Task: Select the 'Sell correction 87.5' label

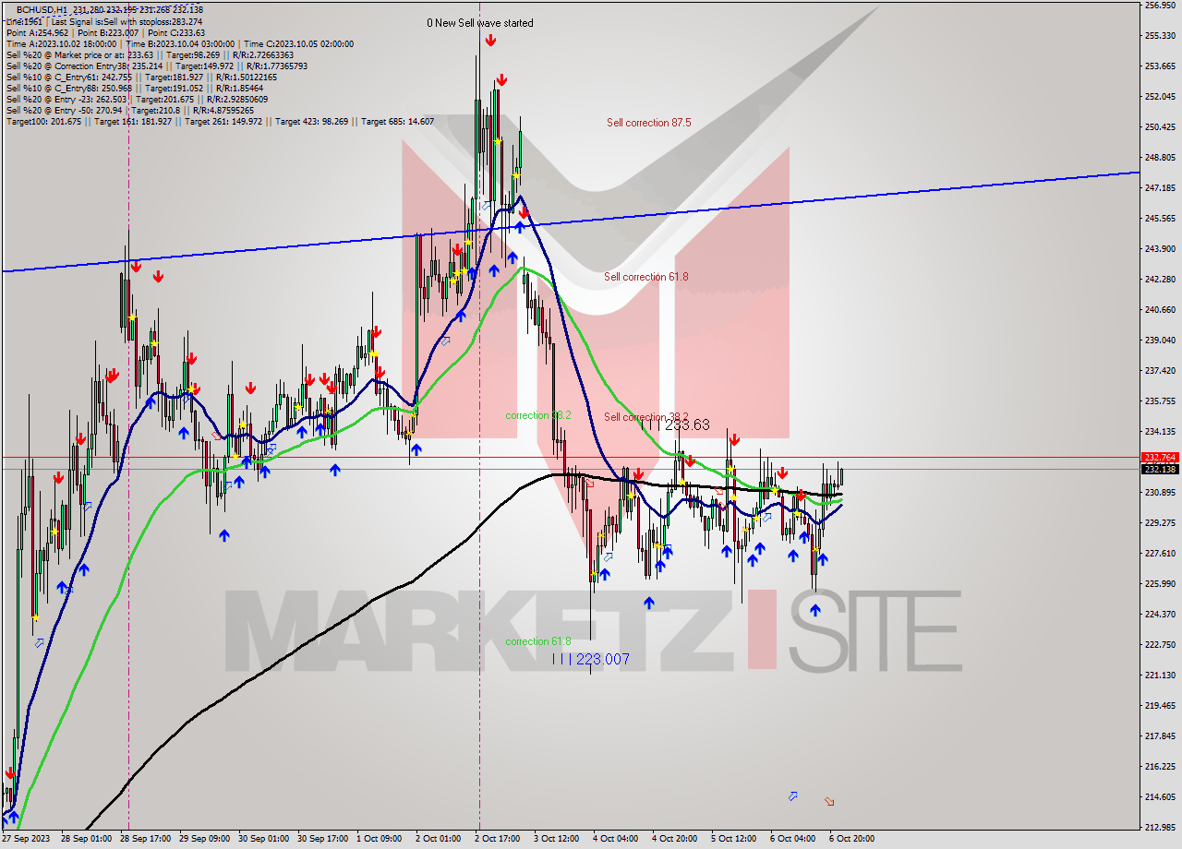Action: (648, 123)
